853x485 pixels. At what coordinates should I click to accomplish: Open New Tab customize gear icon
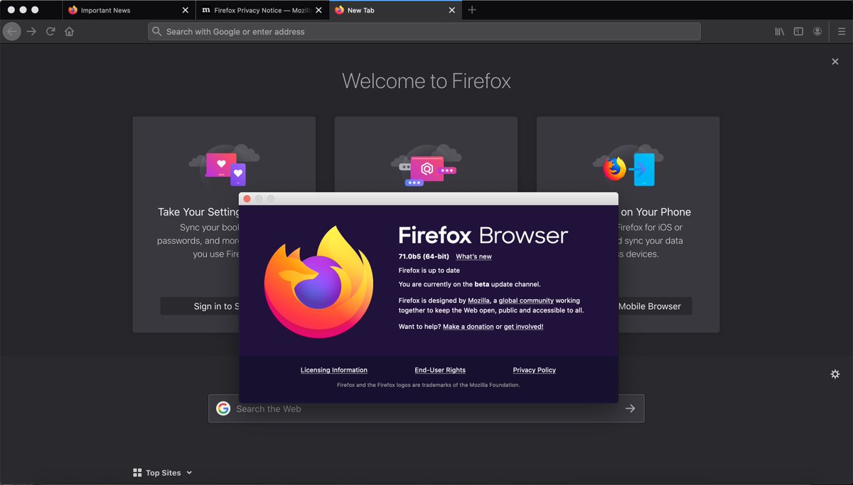coord(835,374)
